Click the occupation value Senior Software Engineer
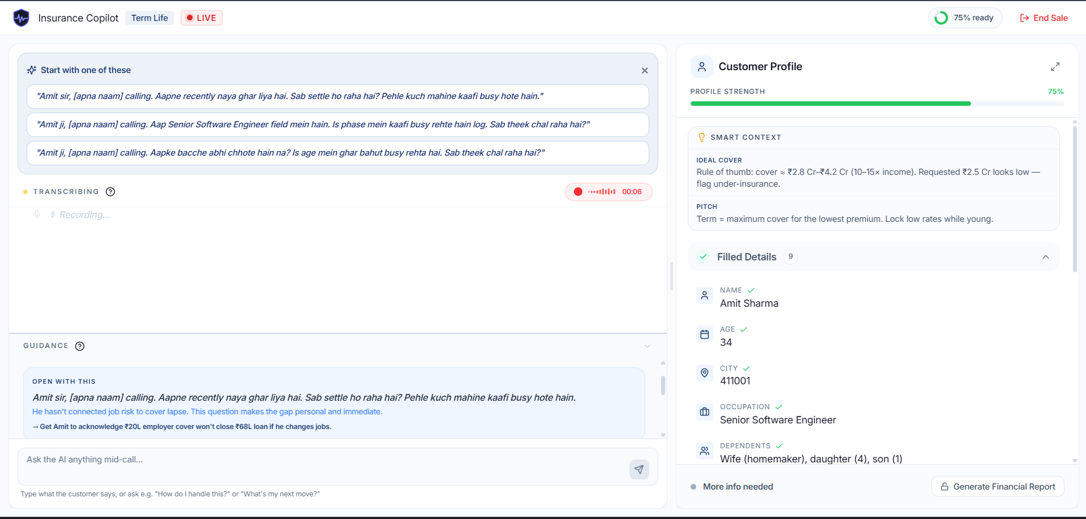This screenshot has height=519, width=1086. tap(778, 420)
